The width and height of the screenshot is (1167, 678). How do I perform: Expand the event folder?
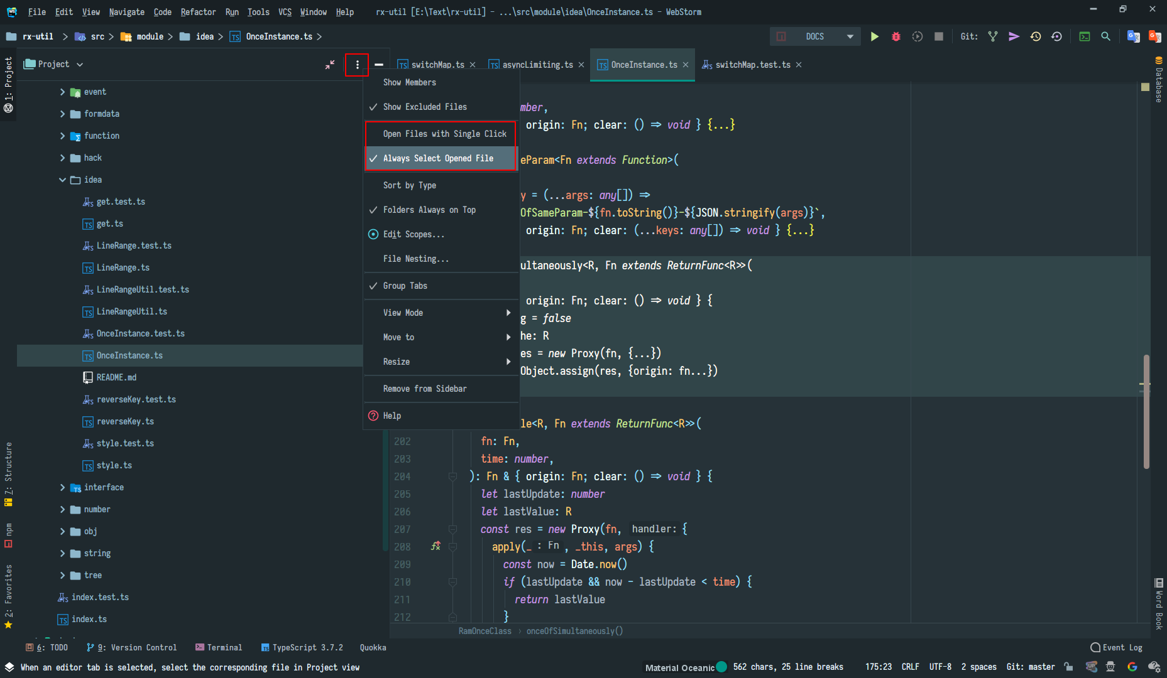62,92
